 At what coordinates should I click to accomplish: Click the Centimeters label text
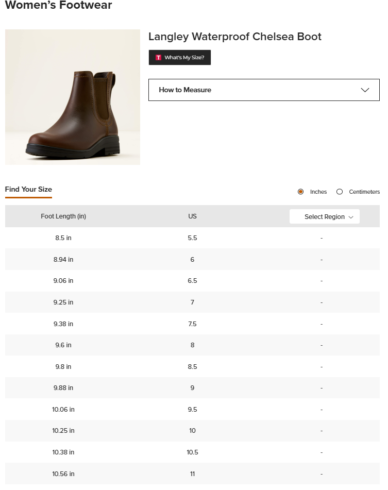(x=364, y=192)
